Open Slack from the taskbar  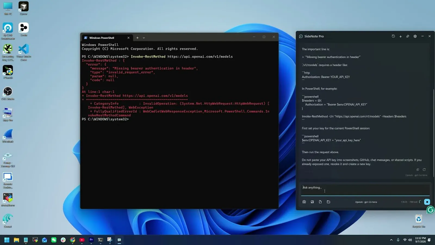point(63,240)
